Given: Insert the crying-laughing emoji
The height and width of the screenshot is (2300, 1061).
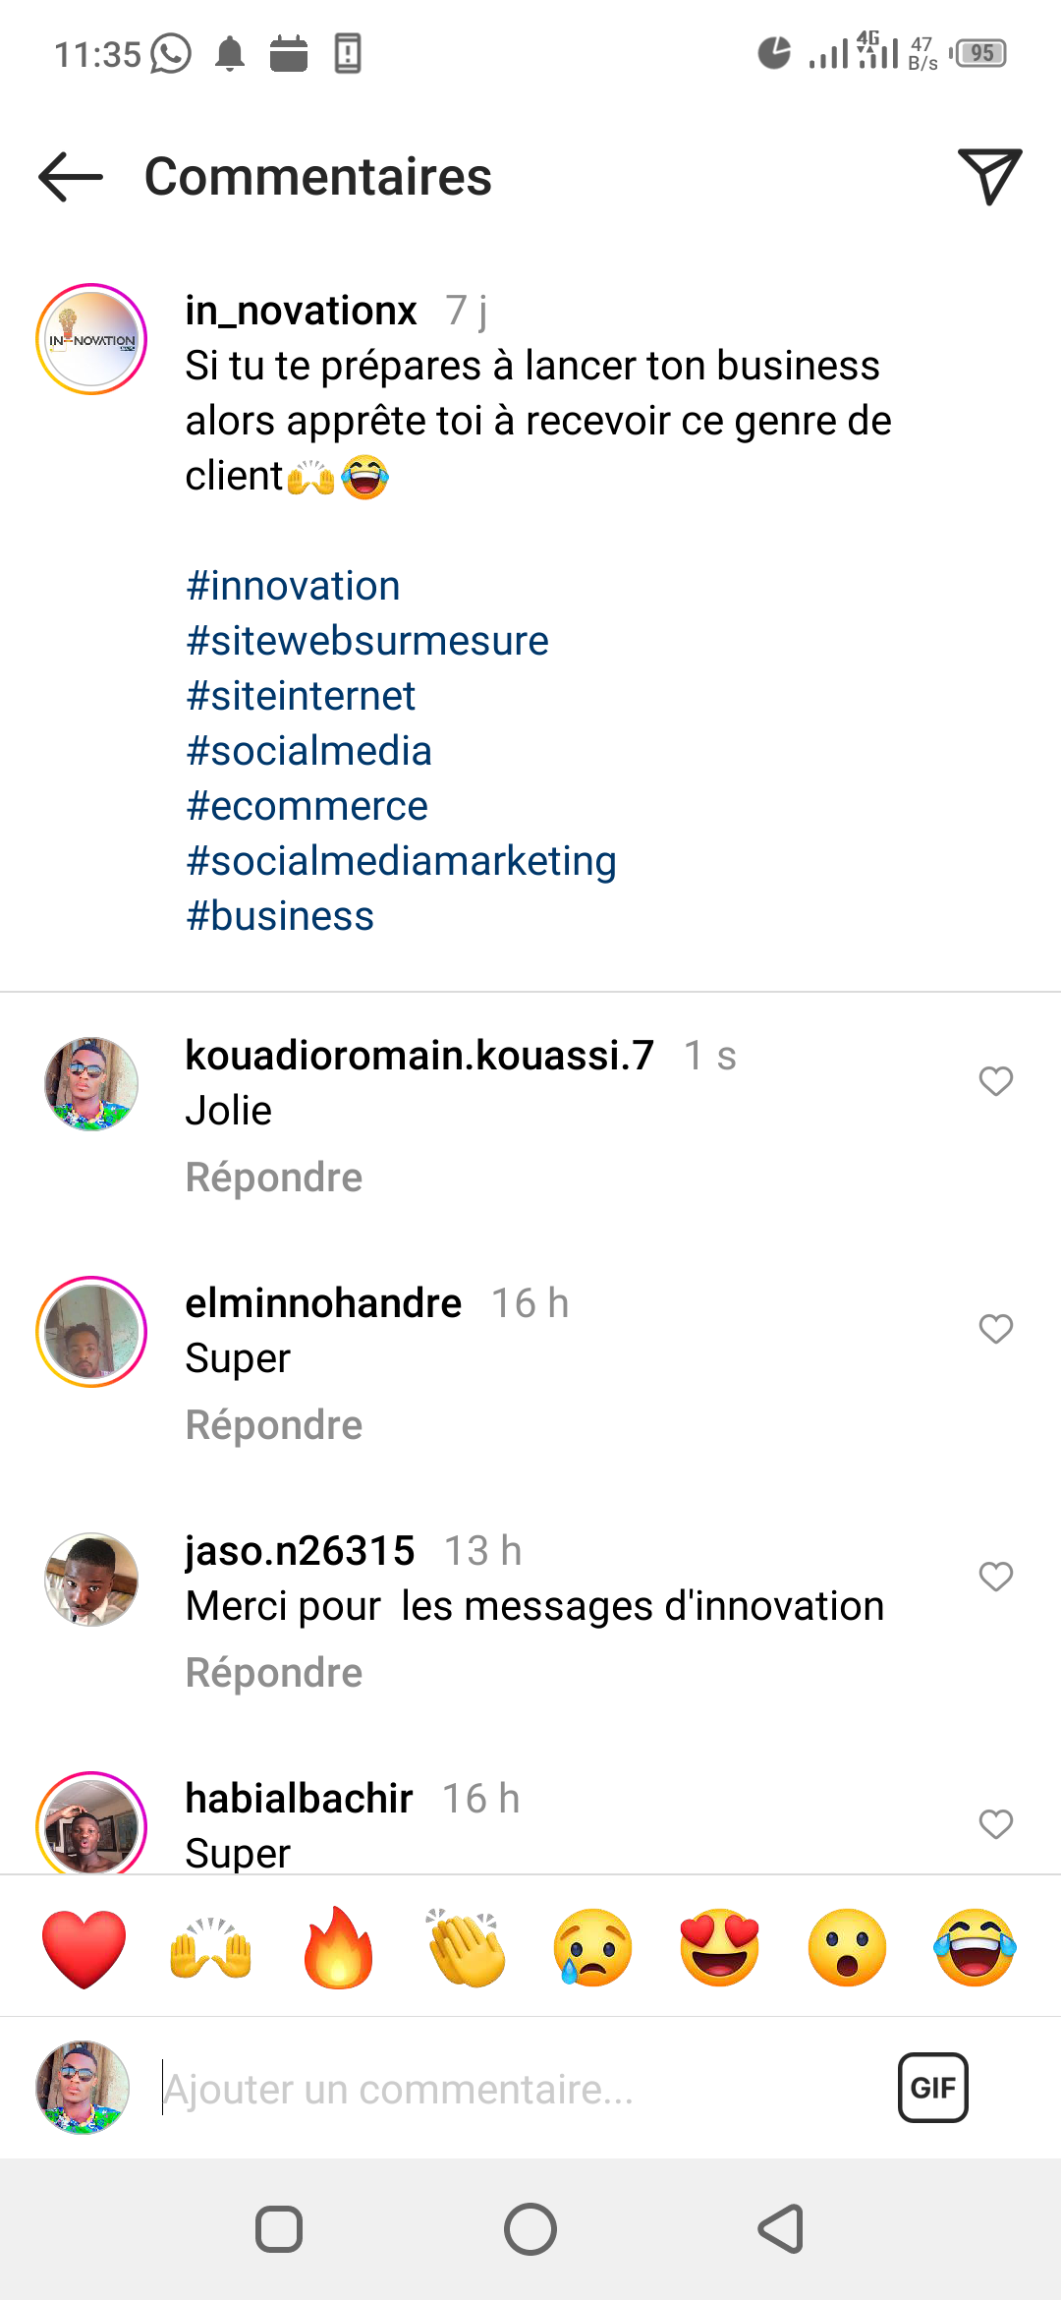Looking at the screenshot, I should click(975, 1948).
